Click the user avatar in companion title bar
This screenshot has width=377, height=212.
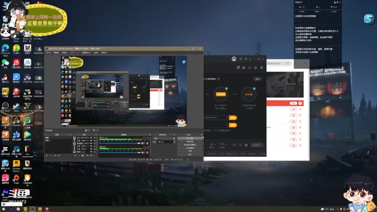tap(234, 59)
